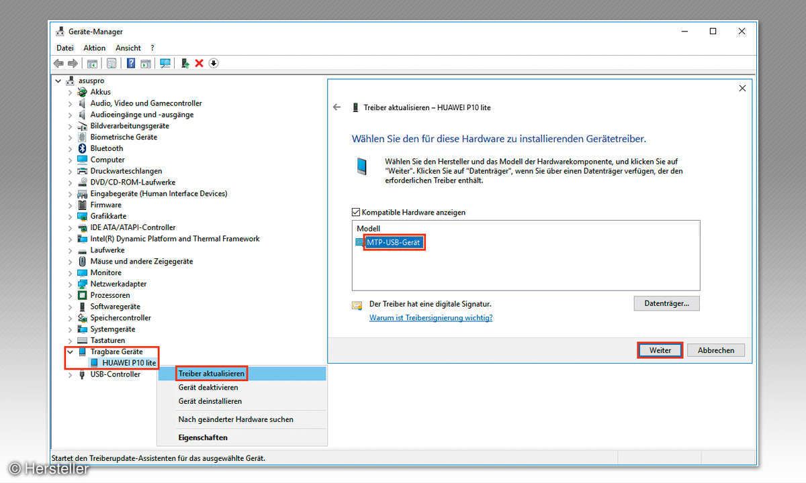
Task: Select Mäuse und andere Zeigegeräte item
Action: (x=142, y=261)
